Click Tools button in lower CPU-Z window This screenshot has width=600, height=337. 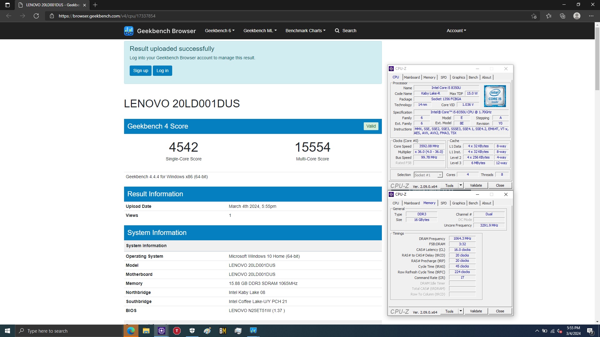(x=449, y=311)
